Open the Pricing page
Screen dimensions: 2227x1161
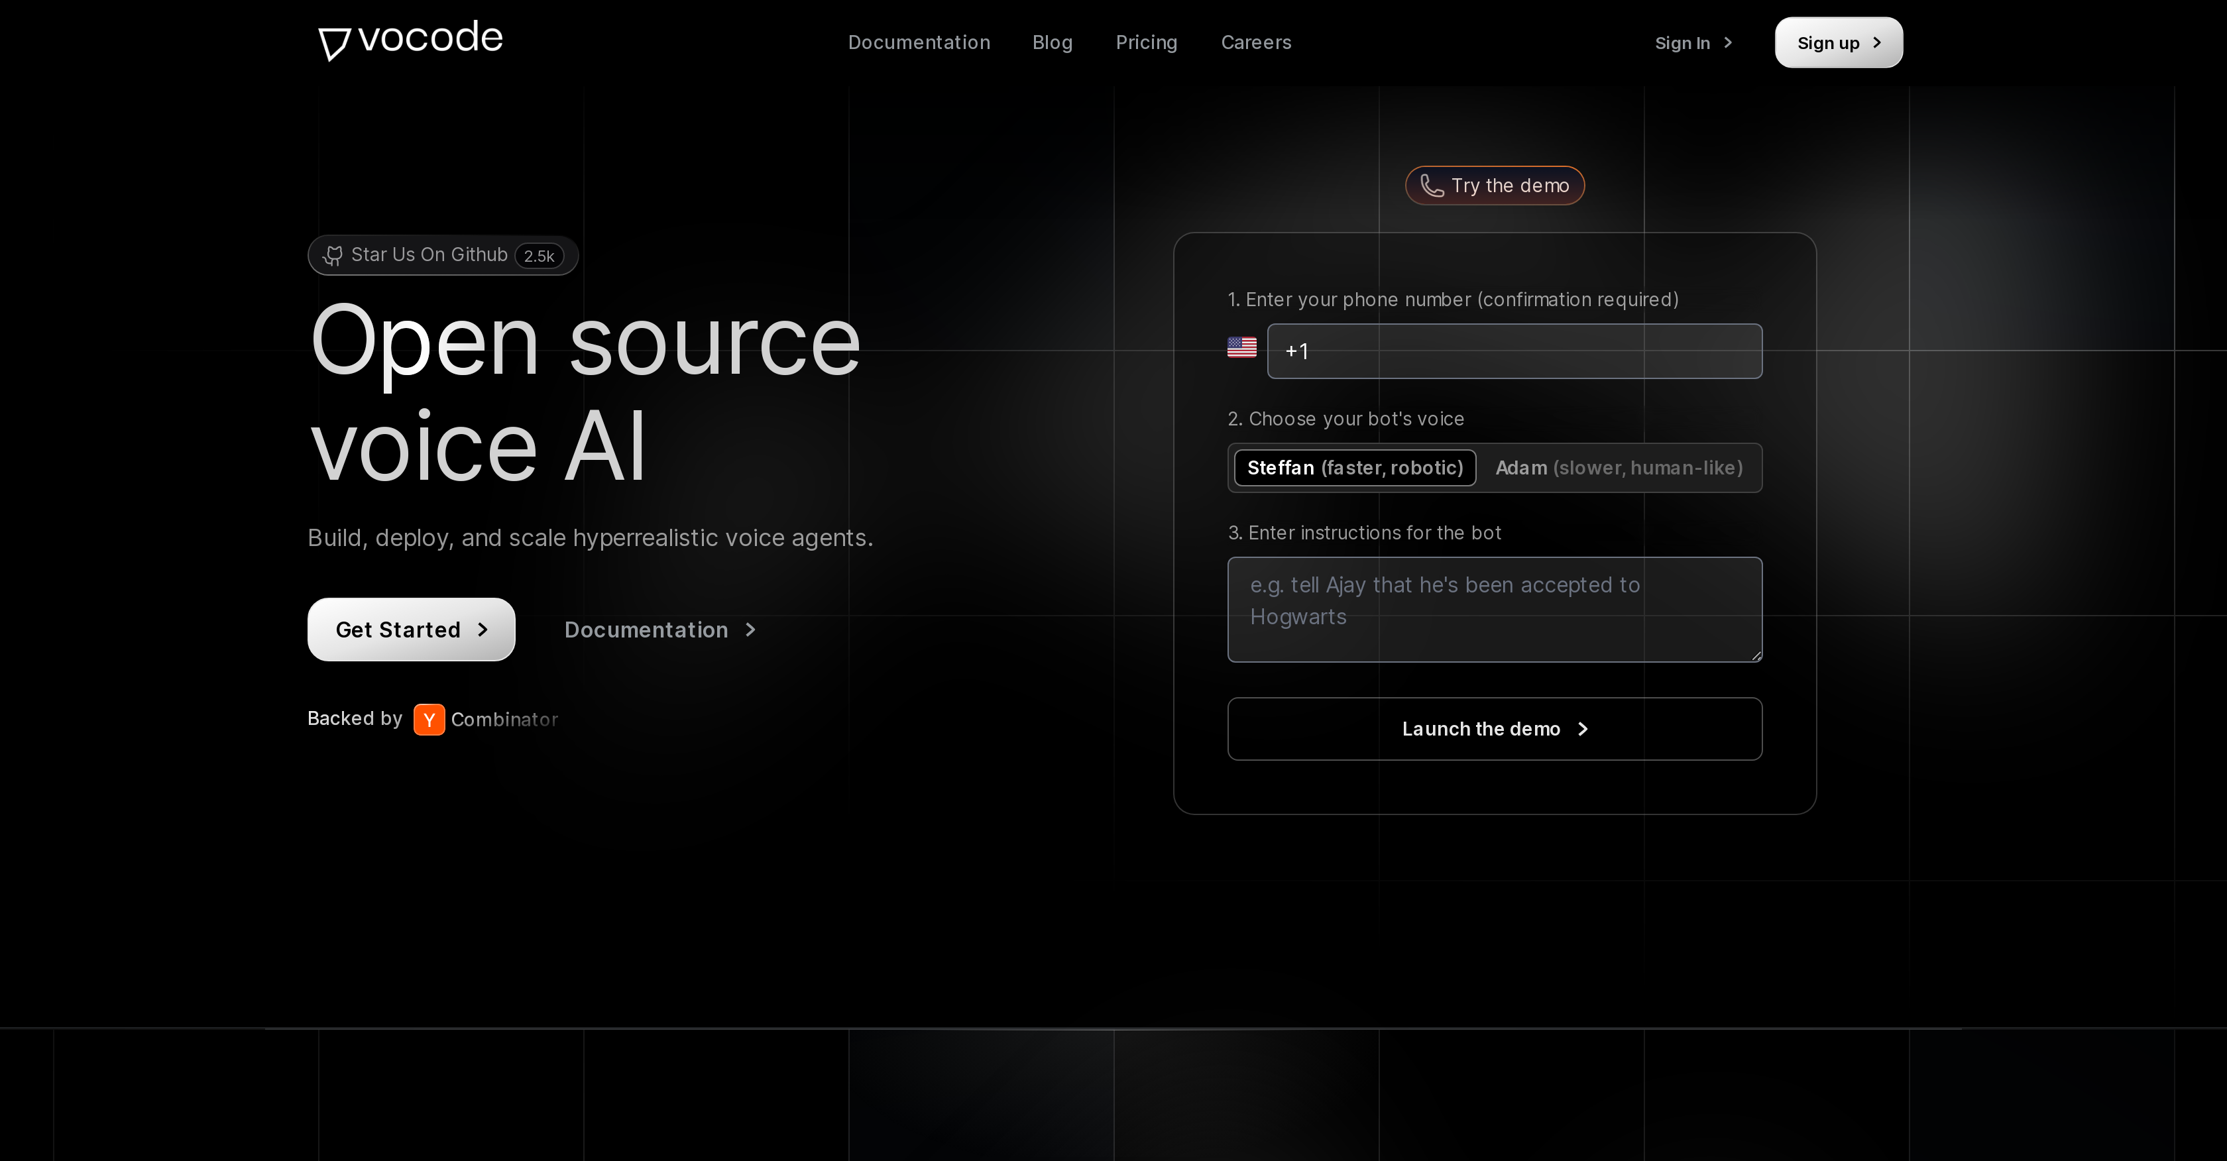click(x=1147, y=42)
